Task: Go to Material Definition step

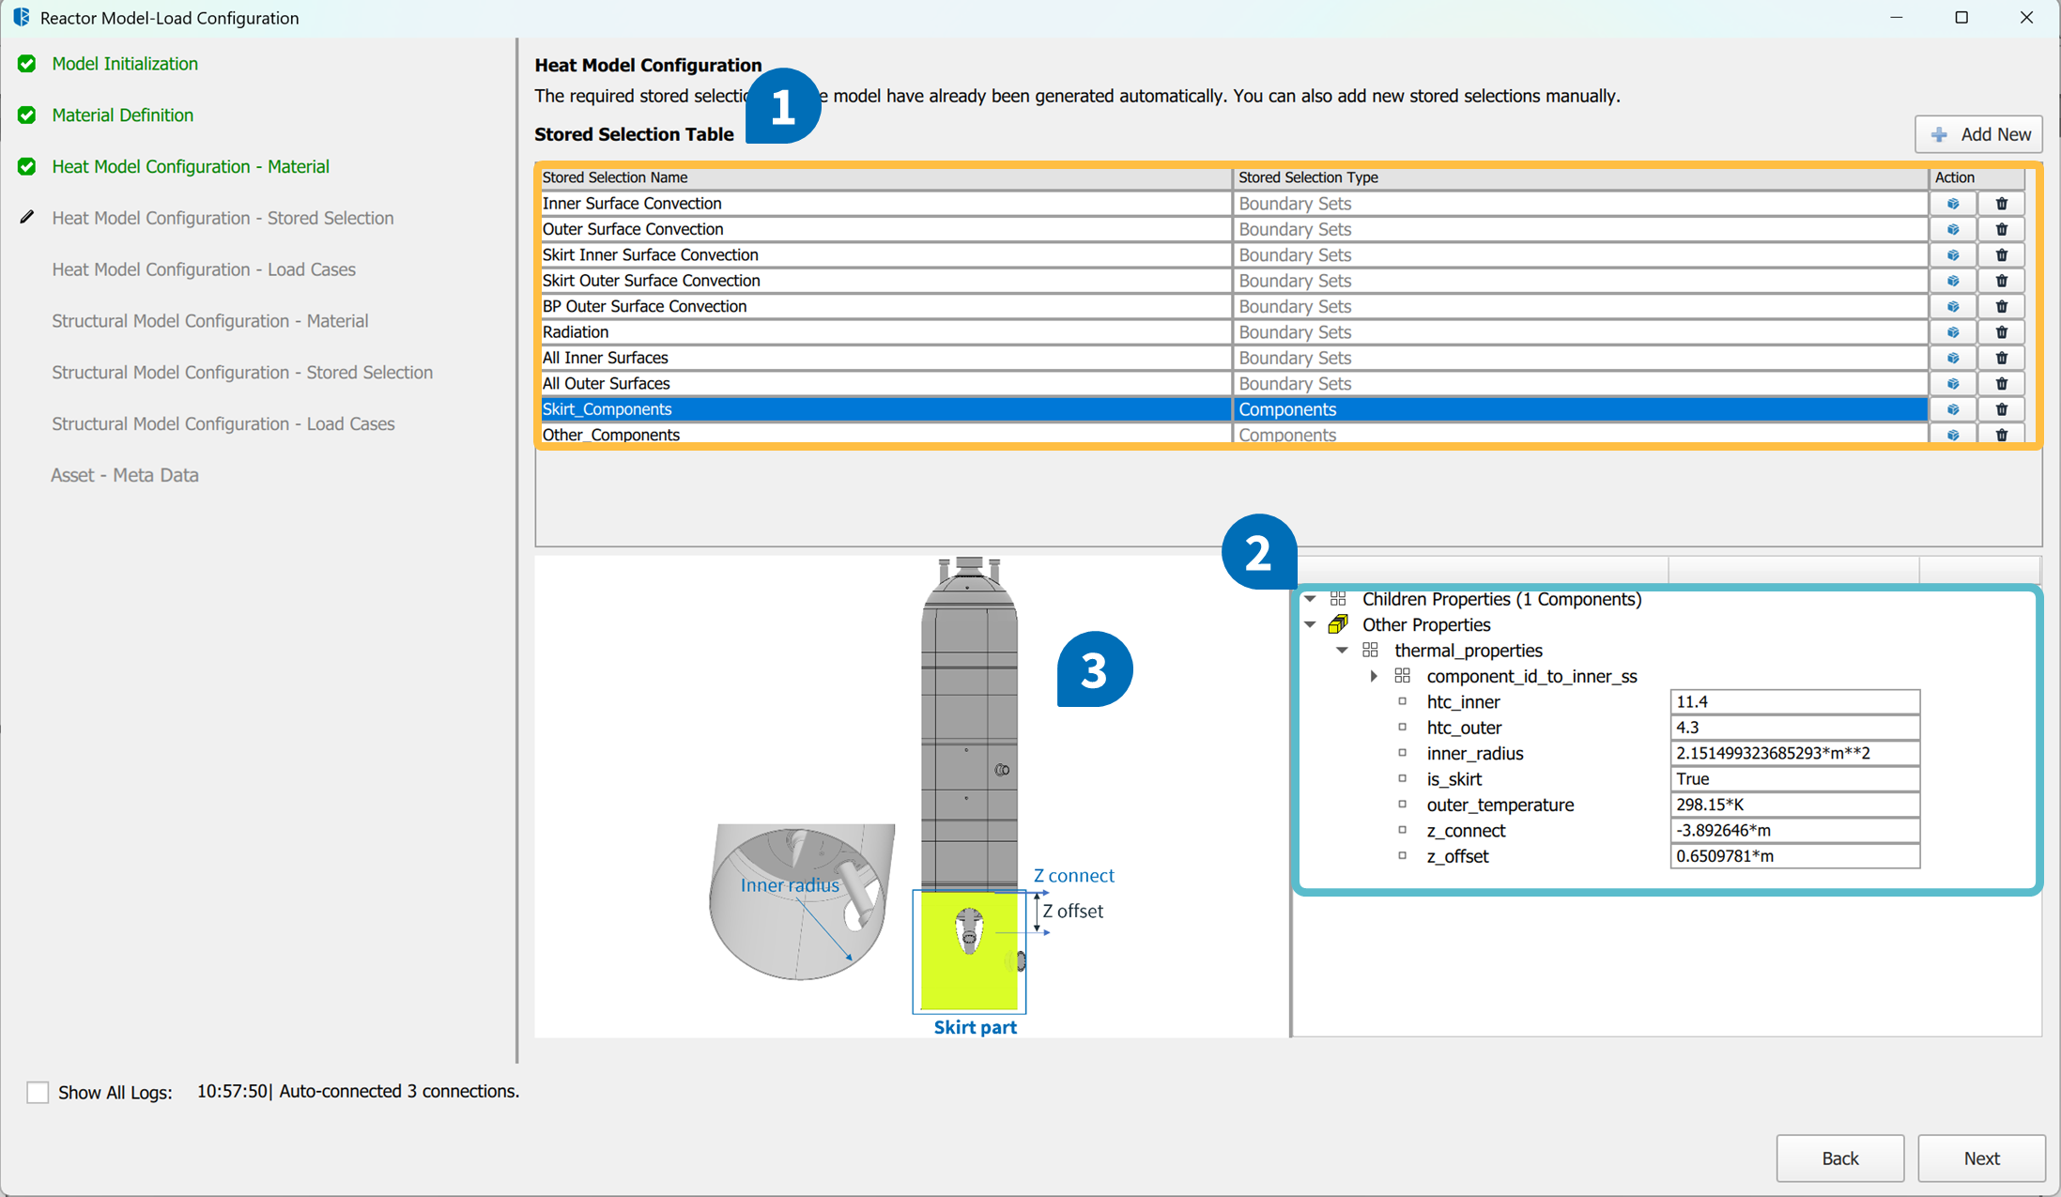Action: 123,115
